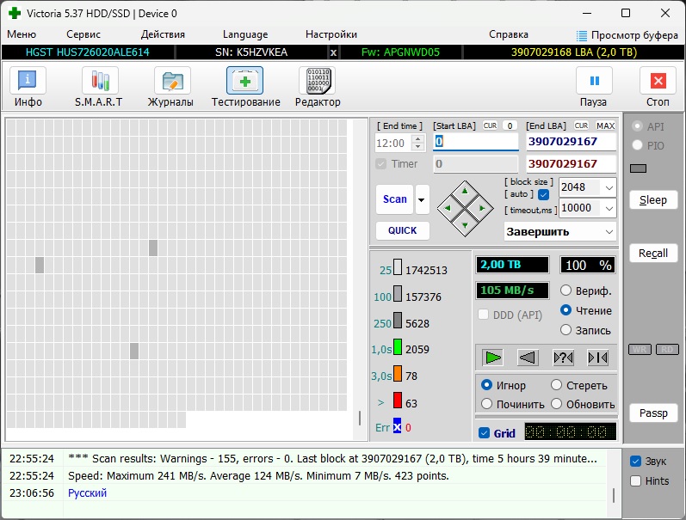686x520 pixels.
Task: Click the orange 3,0s block color swatch
Action: (x=398, y=374)
